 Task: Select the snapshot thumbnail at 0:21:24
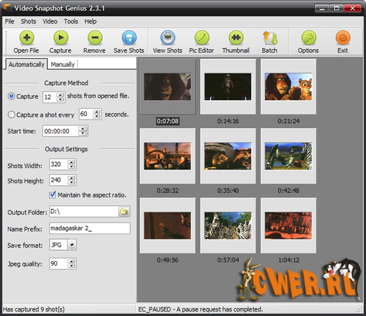coord(288,87)
